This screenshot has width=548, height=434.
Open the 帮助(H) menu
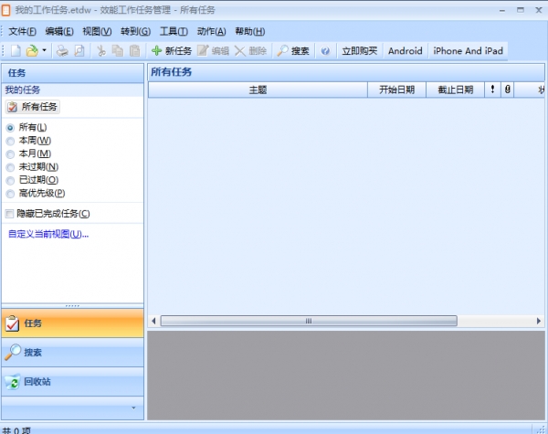tap(250, 31)
